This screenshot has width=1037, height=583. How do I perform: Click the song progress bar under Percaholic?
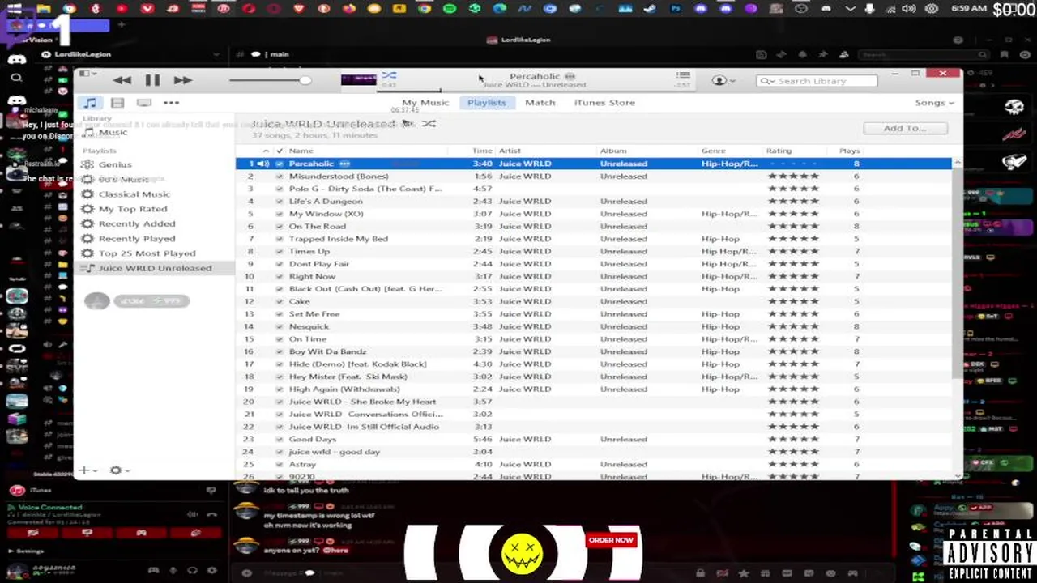tap(535, 90)
